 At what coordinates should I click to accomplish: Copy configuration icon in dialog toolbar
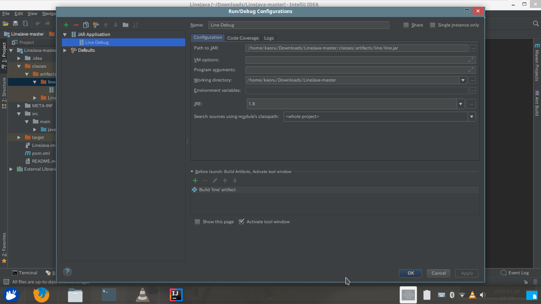click(x=86, y=25)
